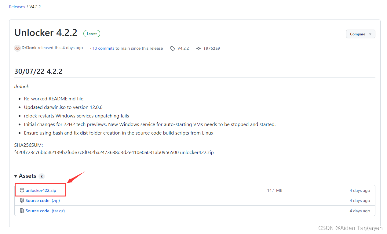Screen dimensions: 387x234
Task: Click the package icon next to unlocker422.zip
Action: (22, 190)
